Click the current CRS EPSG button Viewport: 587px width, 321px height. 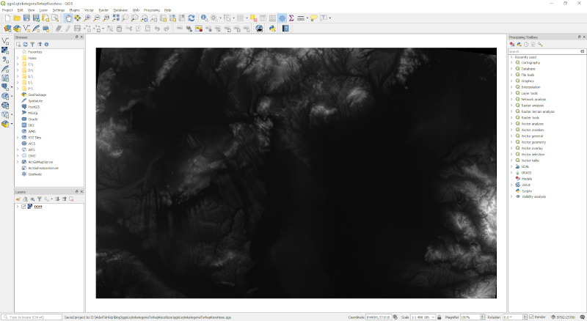pos(563,317)
